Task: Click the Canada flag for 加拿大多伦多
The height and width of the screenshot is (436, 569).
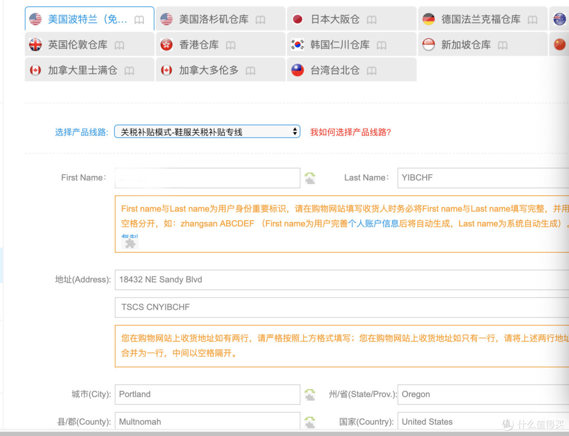Action: click(166, 70)
